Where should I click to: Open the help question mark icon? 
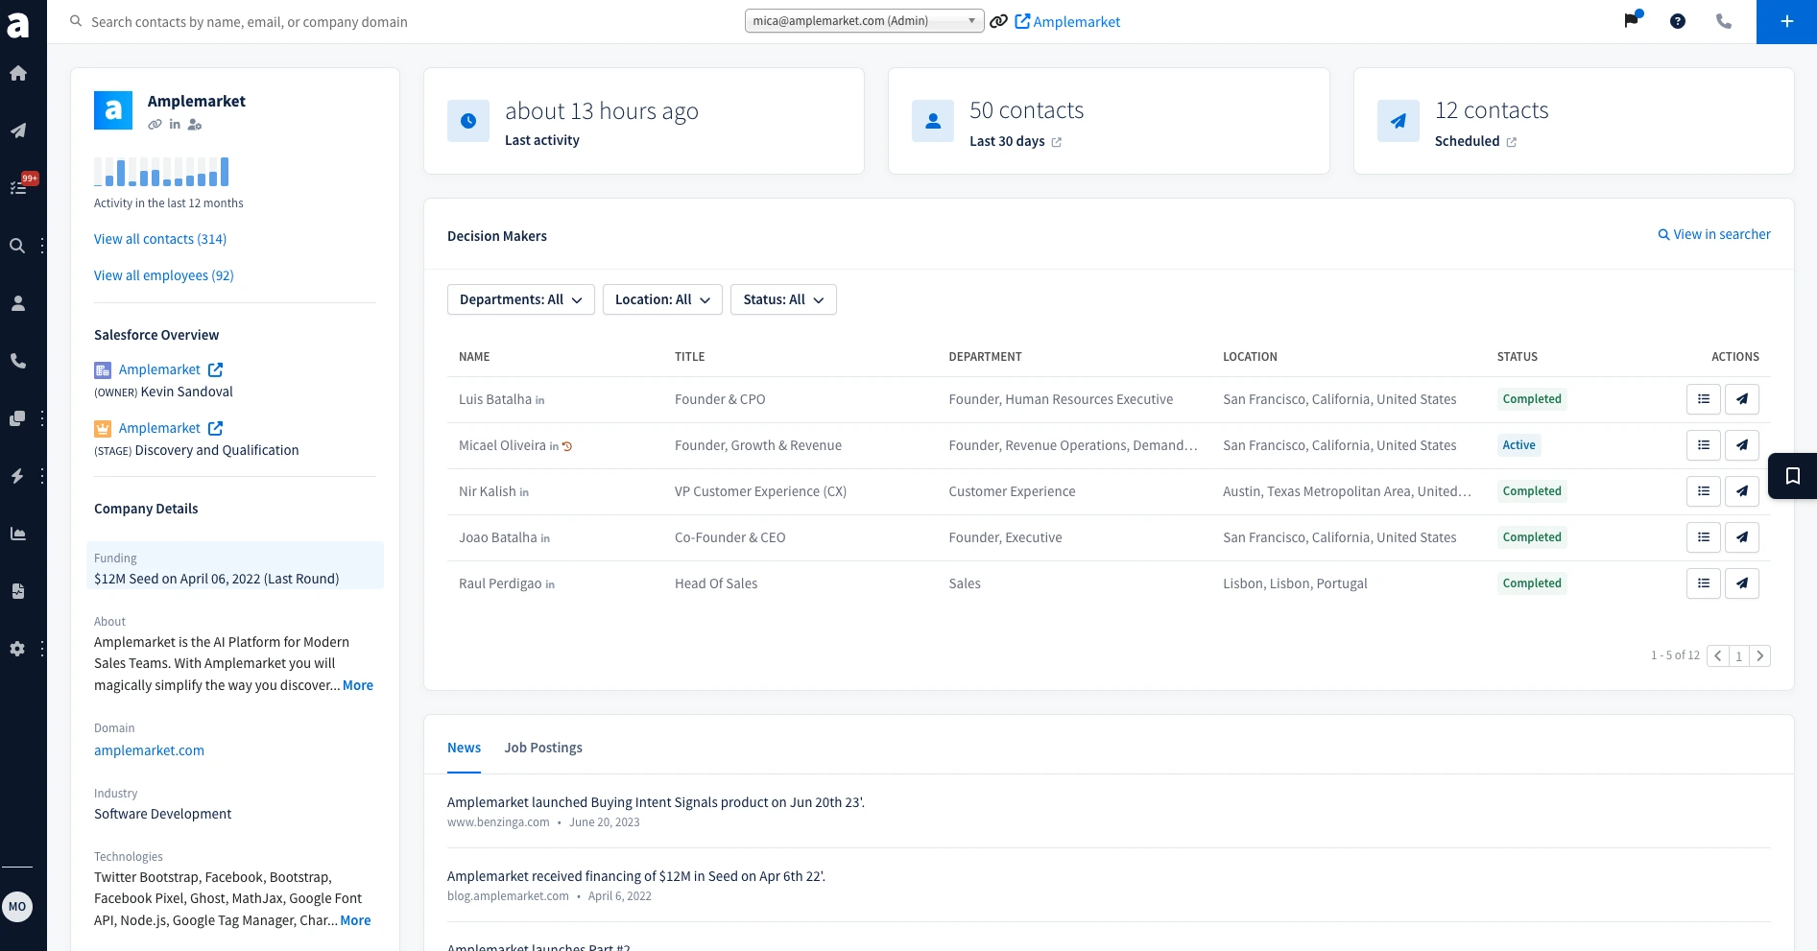point(1678,21)
